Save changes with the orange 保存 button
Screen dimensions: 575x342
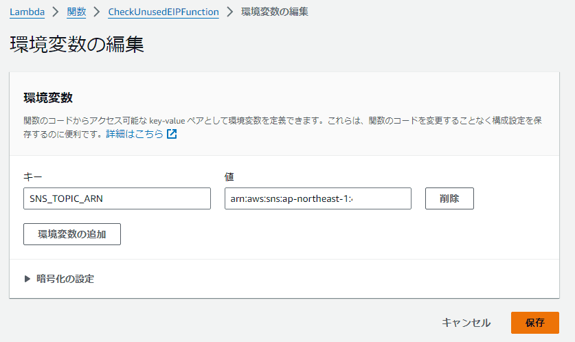pyautogui.click(x=534, y=323)
